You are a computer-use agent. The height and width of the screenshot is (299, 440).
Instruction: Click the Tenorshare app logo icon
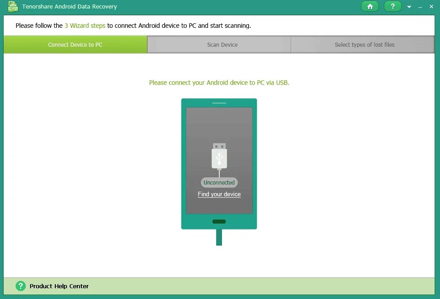point(13,6)
